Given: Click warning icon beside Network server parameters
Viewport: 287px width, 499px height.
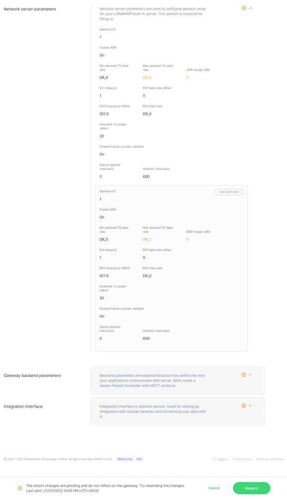Looking at the screenshot, I should [244, 8].
